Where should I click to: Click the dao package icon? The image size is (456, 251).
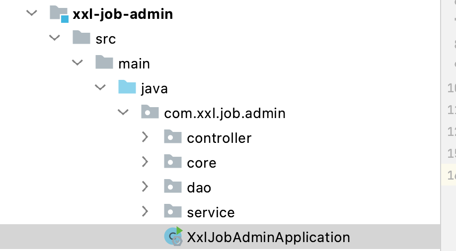coord(173,187)
